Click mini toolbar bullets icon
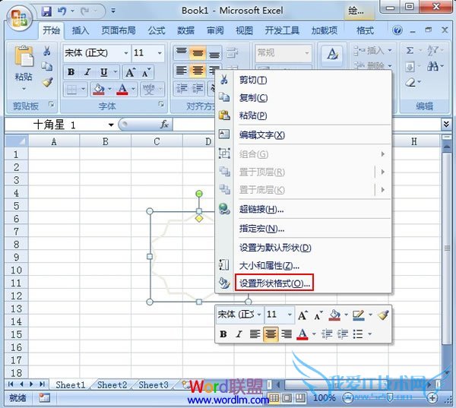Viewport: 456px width, 408px height. [358, 334]
